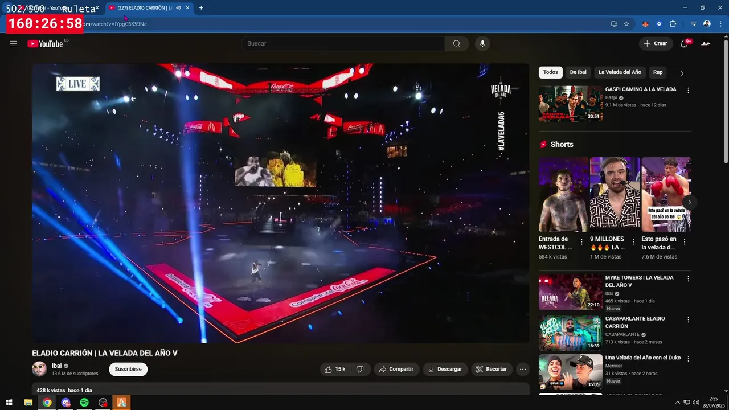This screenshot has width=729, height=410.
Task: Open options for GASPI CAMINO A LA VELADA
Action: [688, 90]
